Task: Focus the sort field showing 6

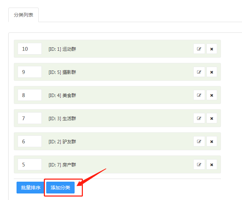Action: click(30, 142)
